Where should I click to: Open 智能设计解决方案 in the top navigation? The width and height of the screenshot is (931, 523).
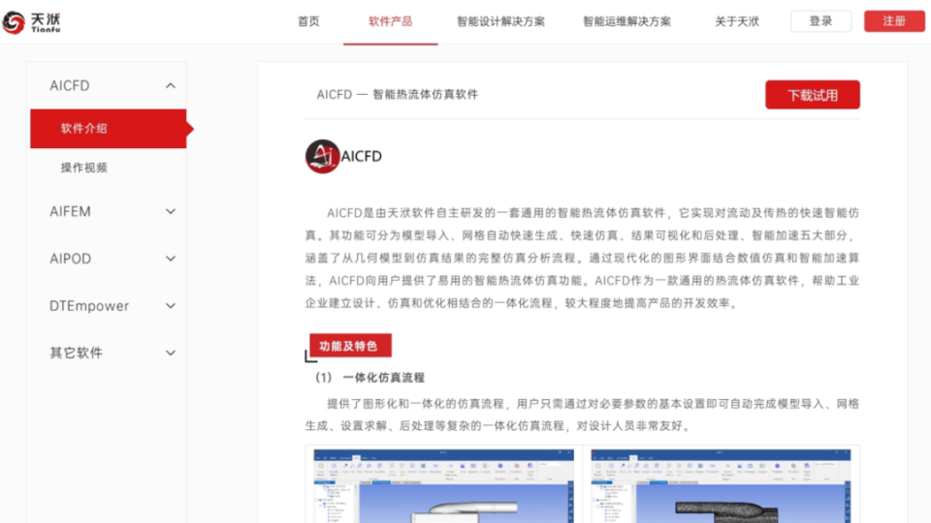[x=500, y=21]
